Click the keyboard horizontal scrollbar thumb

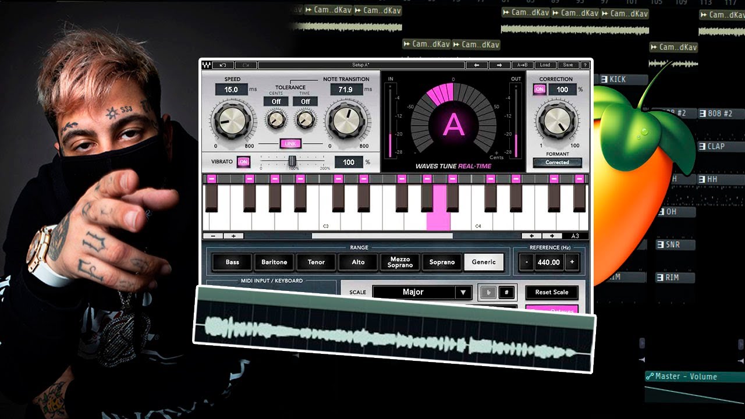[382, 236]
